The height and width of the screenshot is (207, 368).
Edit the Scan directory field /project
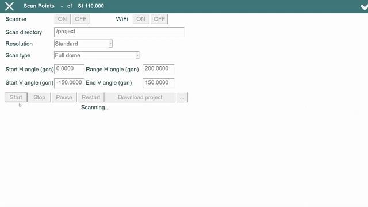point(119,32)
